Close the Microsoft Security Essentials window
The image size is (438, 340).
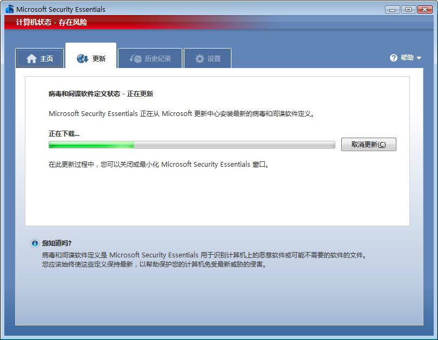tap(424, 9)
